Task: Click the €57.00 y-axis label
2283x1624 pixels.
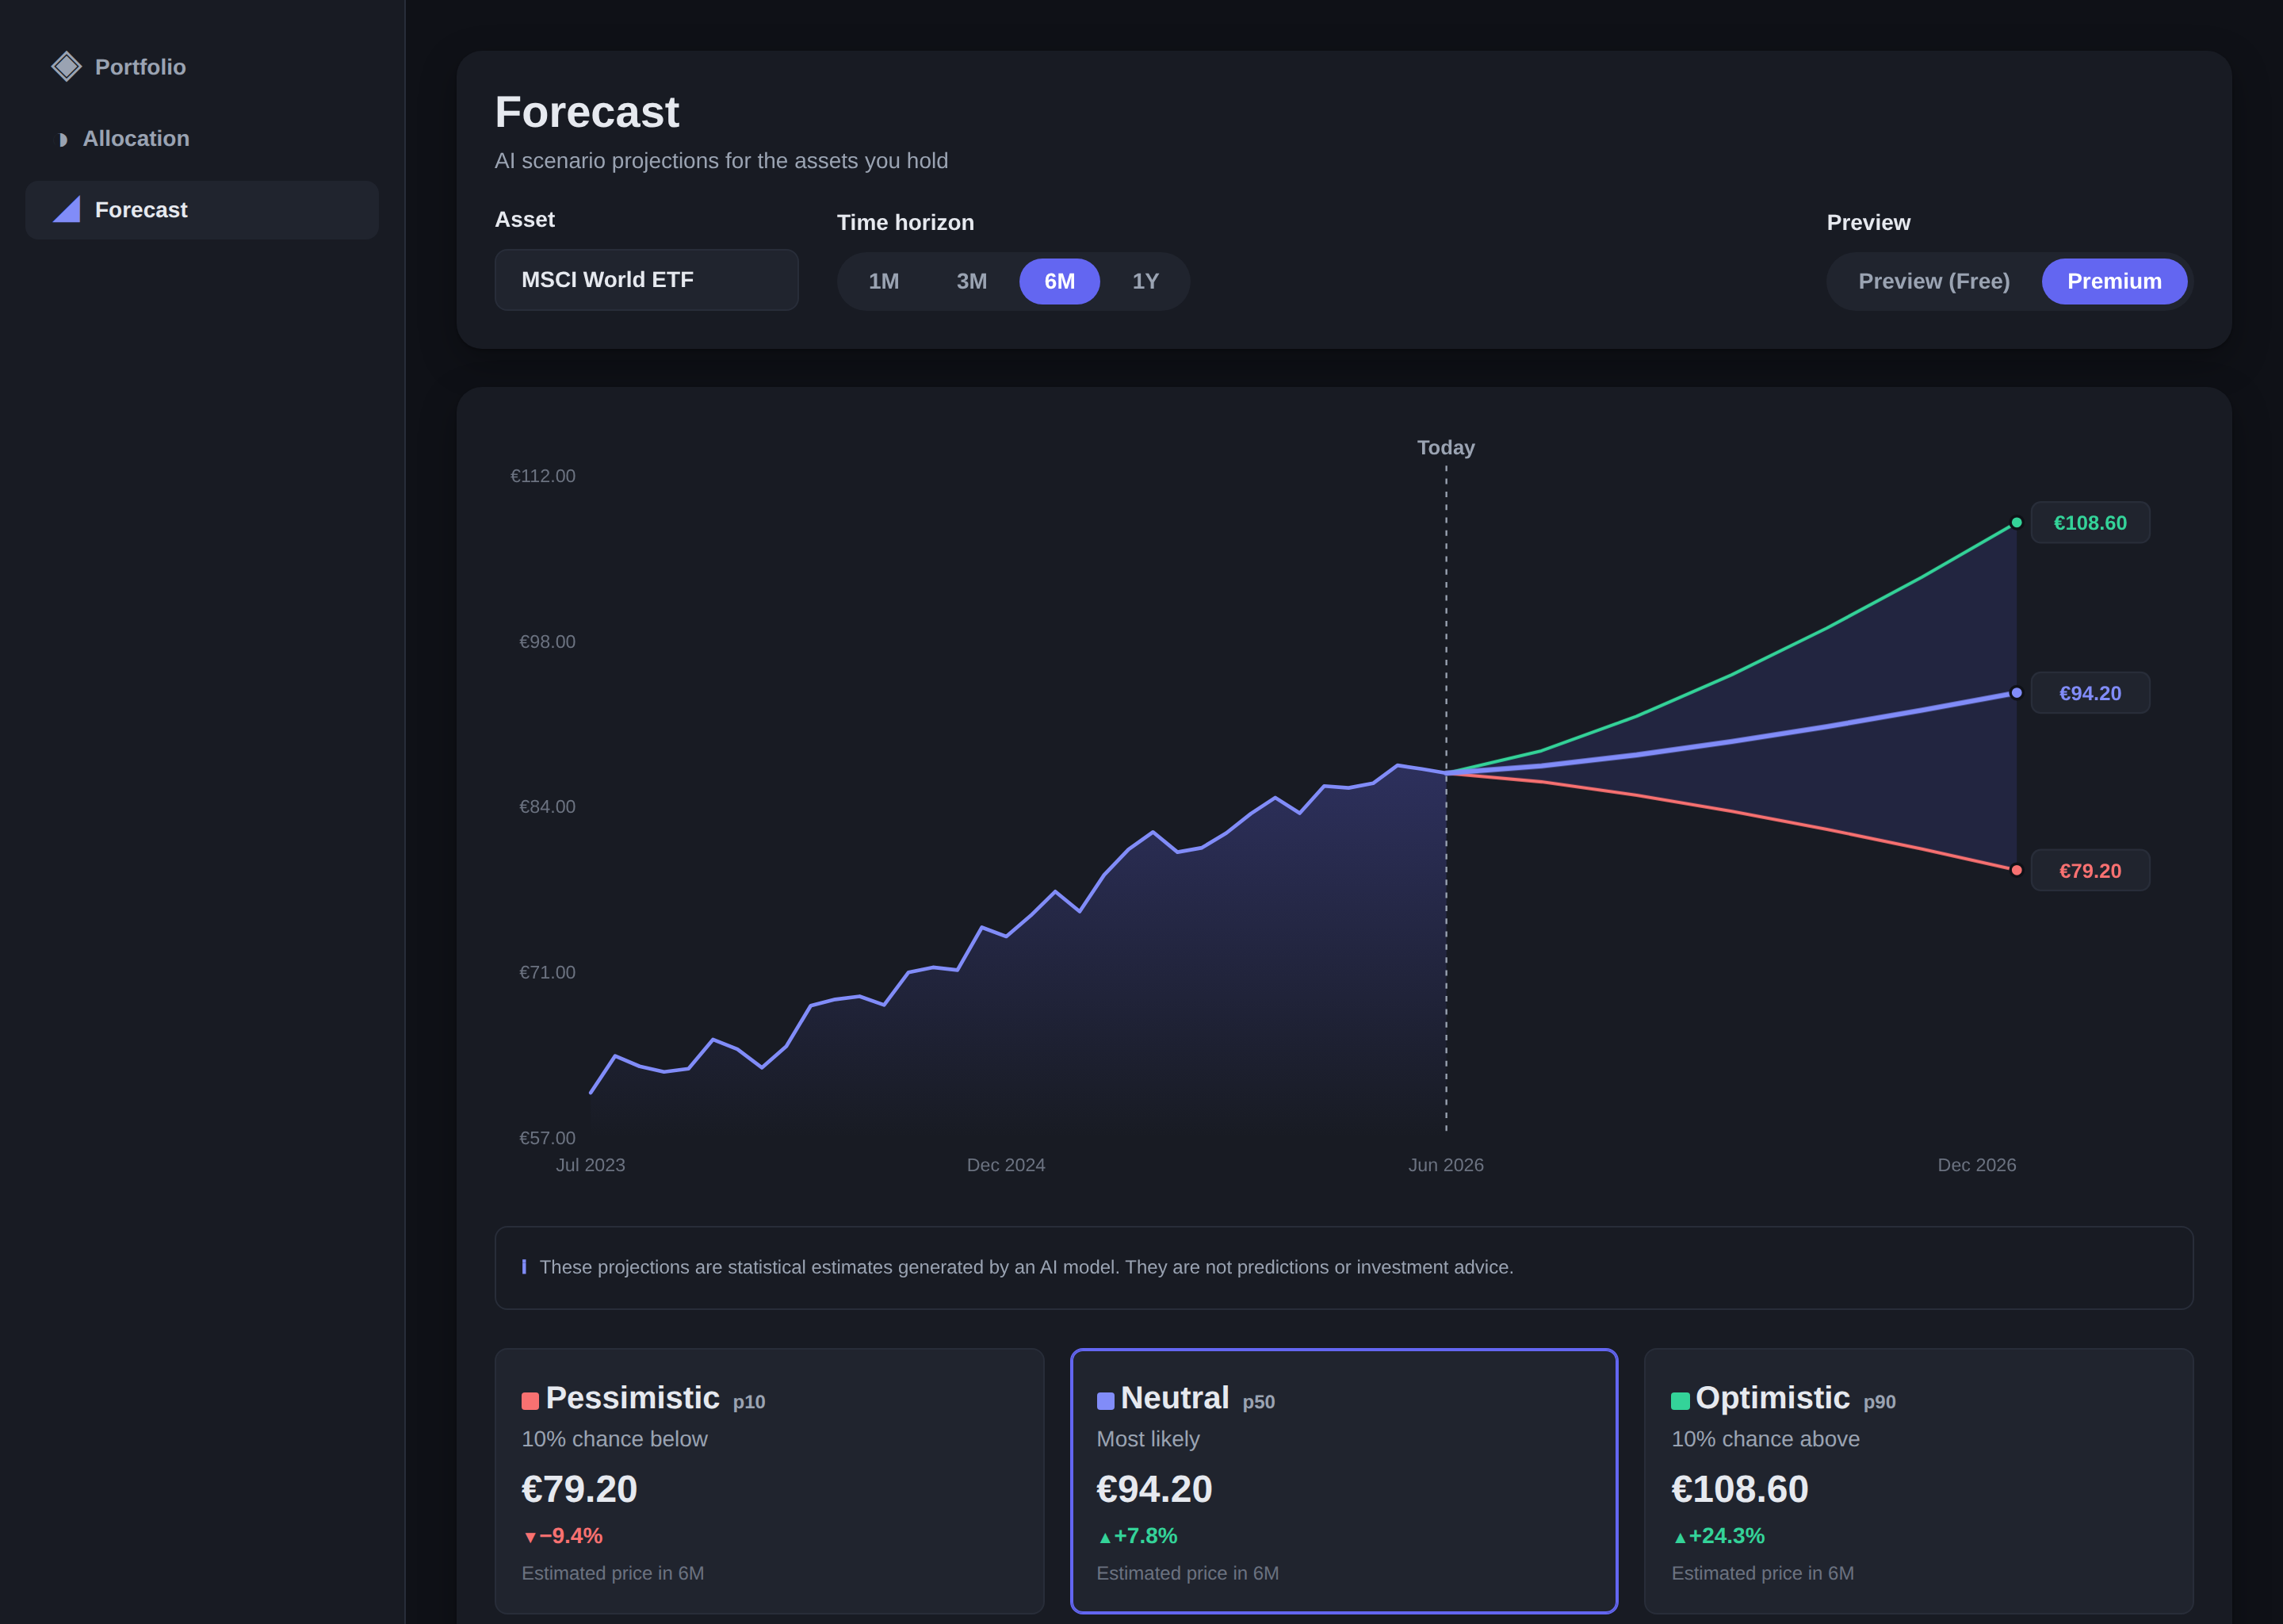Action: click(547, 1139)
